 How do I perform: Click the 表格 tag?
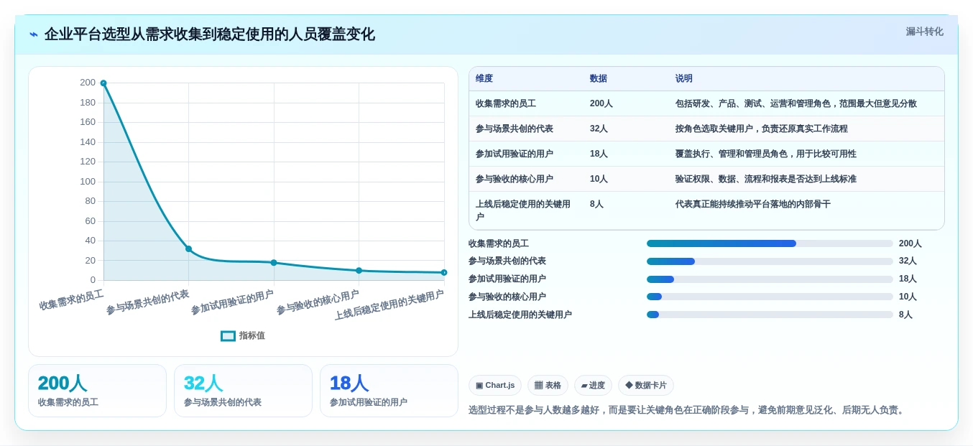[x=548, y=386]
